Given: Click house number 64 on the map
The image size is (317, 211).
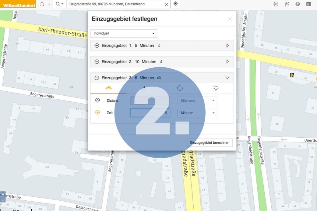Looking at the screenshot, I should (79, 197).
